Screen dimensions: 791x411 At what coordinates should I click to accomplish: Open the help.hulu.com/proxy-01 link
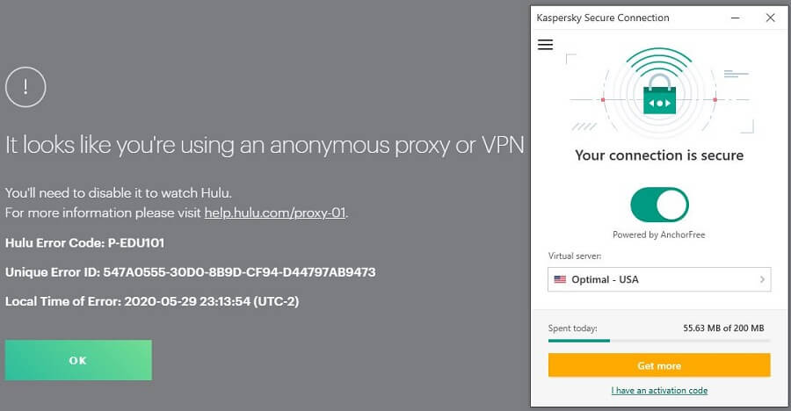[x=275, y=213]
